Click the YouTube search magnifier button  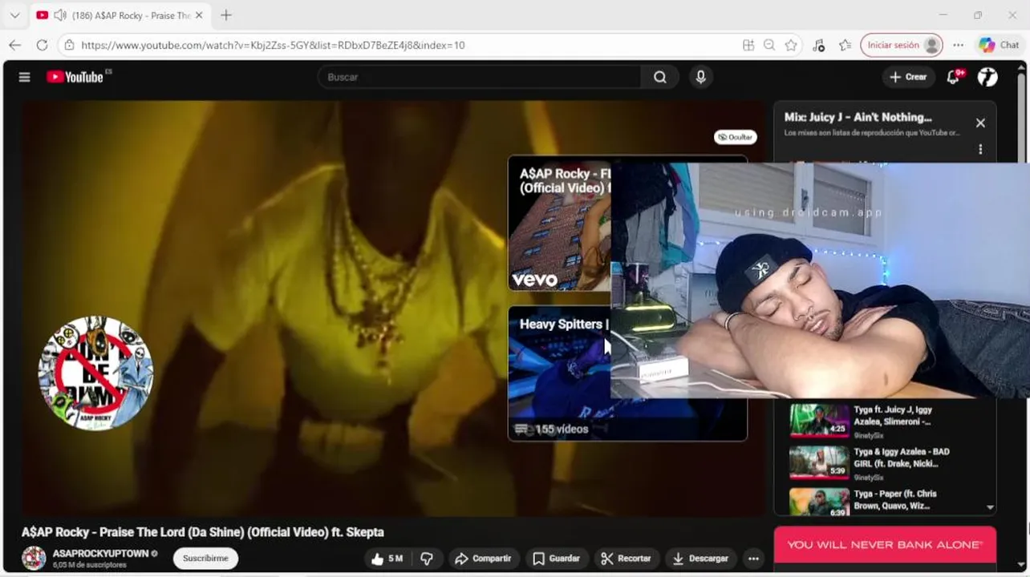pyautogui.click(x=660, y=77)
